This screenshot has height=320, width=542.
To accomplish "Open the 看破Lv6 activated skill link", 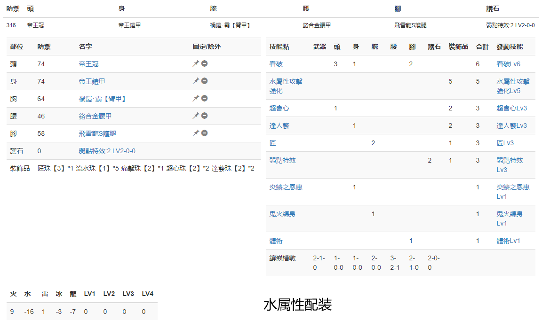I will [x=508, y=64].
